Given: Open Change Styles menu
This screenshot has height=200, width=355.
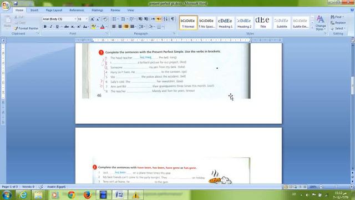Looking at the screenshot, I should click(x=321, y=23).
